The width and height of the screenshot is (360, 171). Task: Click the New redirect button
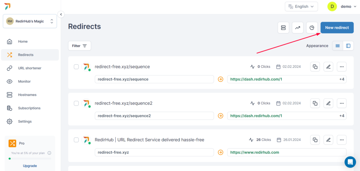[337, 28]
